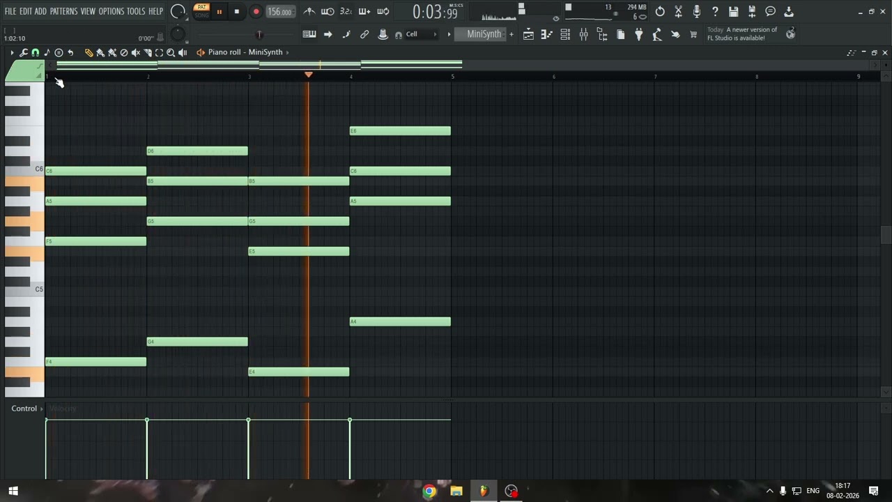Image resolution: width=892 pixels, height=502 pixels.
Task: Click the save project floppy icon
Action: point(733,11)
